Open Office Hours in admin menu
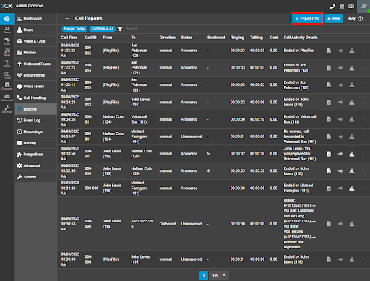This screenshot has height=281, width=370. click(x=36, y=87)
